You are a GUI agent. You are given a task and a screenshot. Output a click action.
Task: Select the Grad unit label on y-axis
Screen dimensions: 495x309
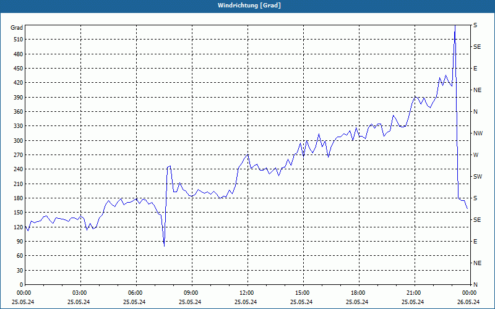17,28
